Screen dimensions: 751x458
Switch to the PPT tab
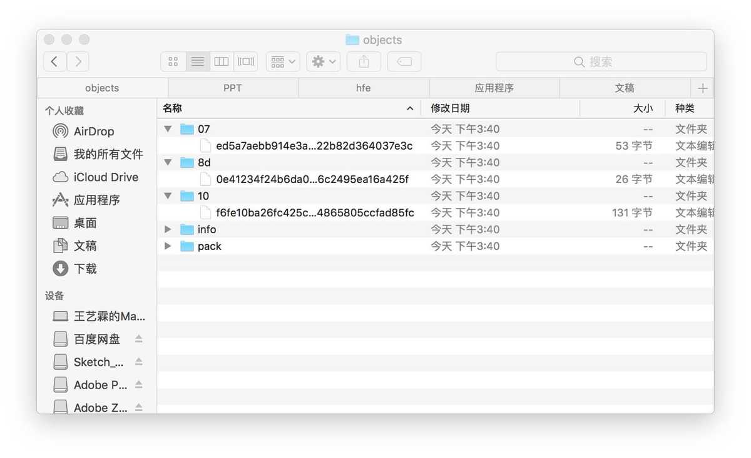click(233, 88)
